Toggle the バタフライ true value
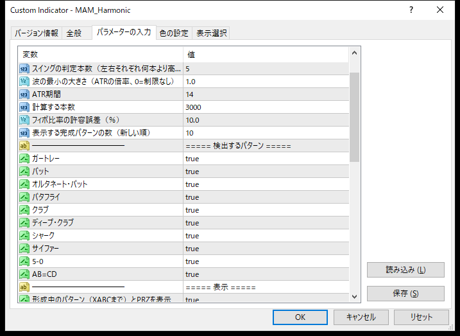Screen dimensions: 460x336 pyautogui.click(x=266, y=197)
